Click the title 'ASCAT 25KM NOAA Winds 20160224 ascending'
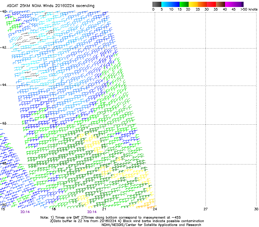The height and width of the screenshot is (227, 259). tap(50, 6)
